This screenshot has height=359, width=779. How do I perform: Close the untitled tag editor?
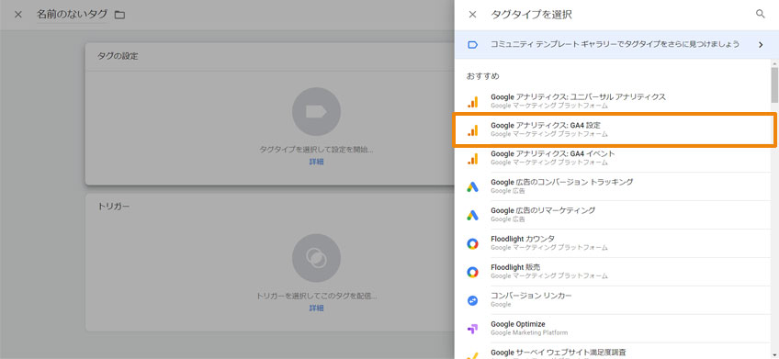(x=18, y=15)
